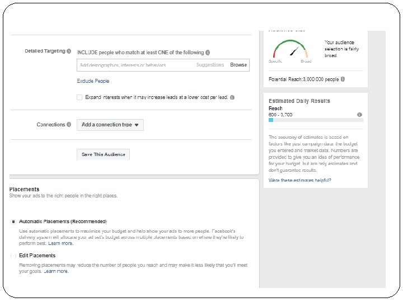The height and width of the screenshot is (302, 403).
Task: Select the Edit Placements radio button
Action: click(x=13, y=256)
